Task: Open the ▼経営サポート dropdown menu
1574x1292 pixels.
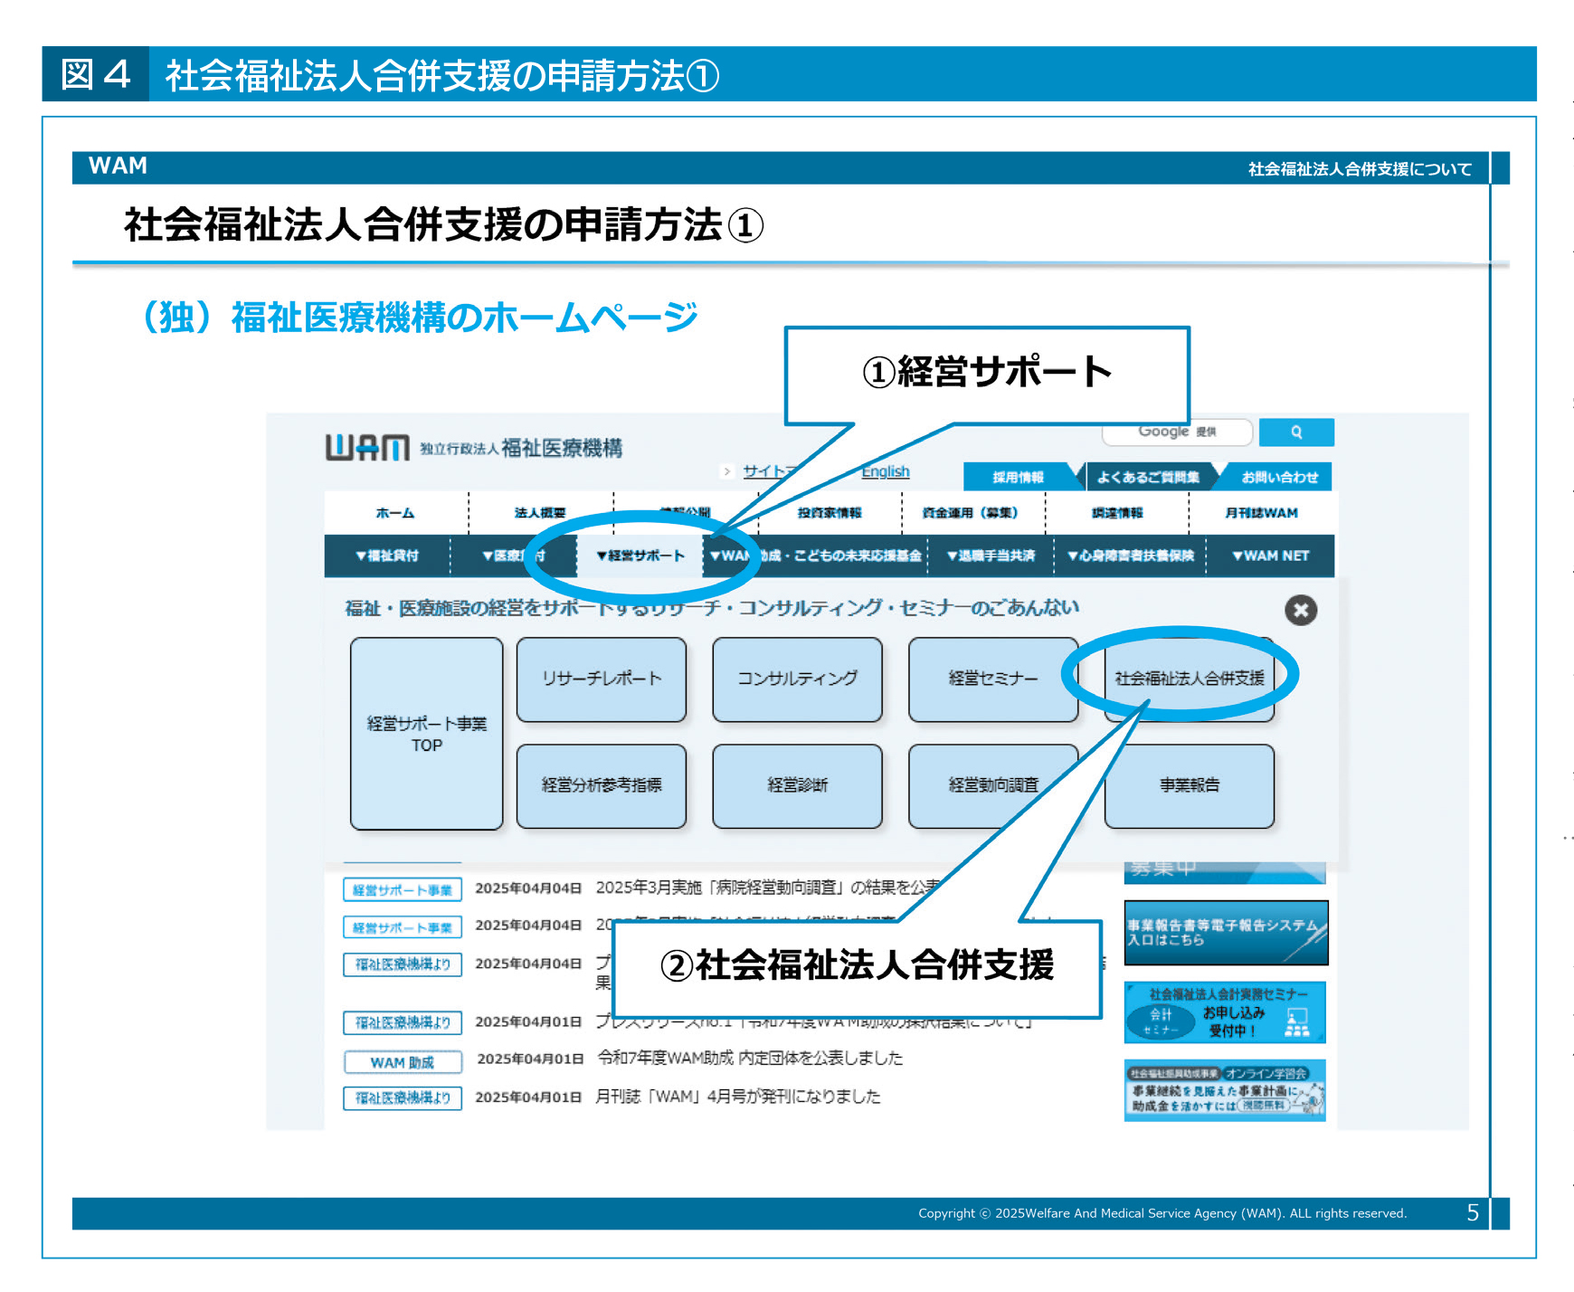Action: (640, 556)
